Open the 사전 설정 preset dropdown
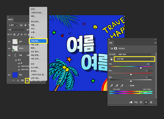The height and width of the screenshot is (119, 164). click(135, 54)
